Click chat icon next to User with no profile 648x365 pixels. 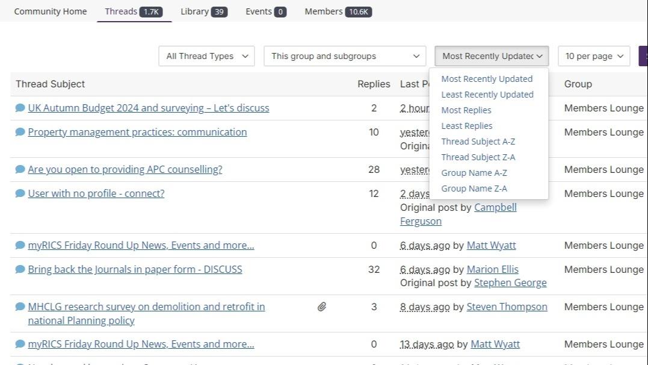[x=20, y=193]
